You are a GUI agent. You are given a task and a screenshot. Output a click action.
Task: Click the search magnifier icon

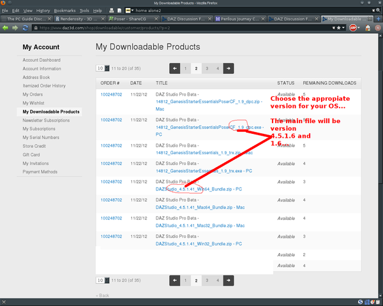pyautogui.click(x=379, y=10)
